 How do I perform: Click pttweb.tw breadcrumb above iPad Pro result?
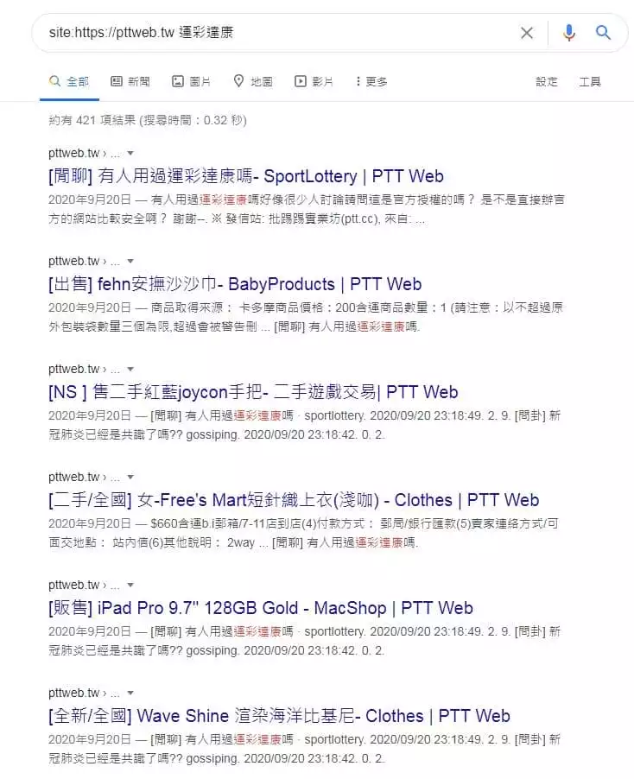[84, 584]
